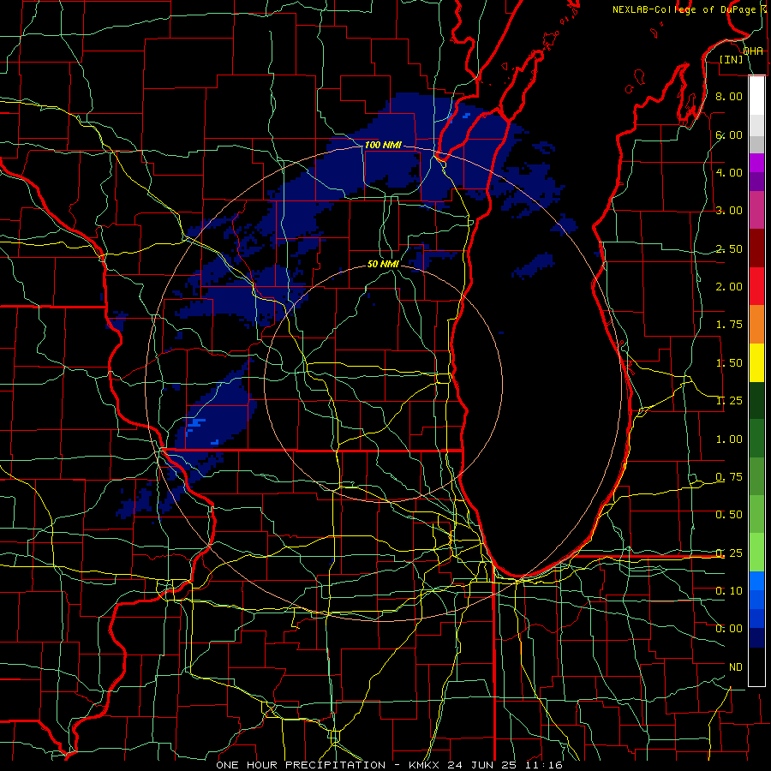Select the black ND legend swatch
This screenshot has height=771, width=771.
click(756, 666)
